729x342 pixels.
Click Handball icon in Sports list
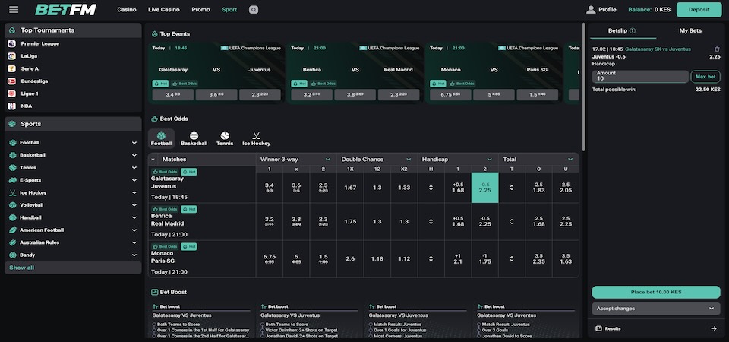pos(13,218)
